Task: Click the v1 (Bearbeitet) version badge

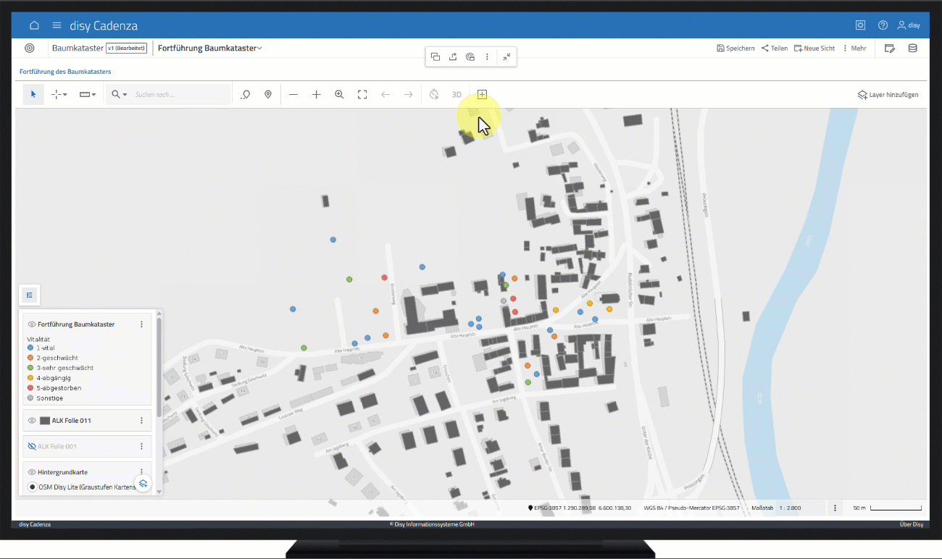Action: [127, 49]
